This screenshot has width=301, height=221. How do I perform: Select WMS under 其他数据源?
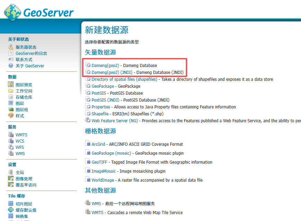(x=96, y=203)
